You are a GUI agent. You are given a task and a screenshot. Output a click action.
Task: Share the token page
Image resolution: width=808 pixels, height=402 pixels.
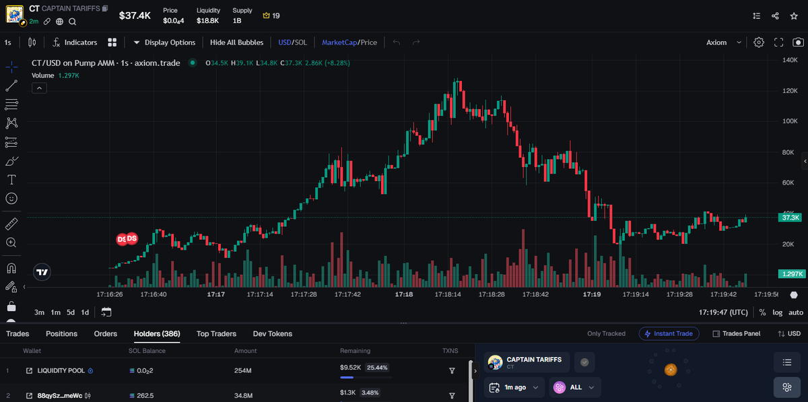[776, 15]
